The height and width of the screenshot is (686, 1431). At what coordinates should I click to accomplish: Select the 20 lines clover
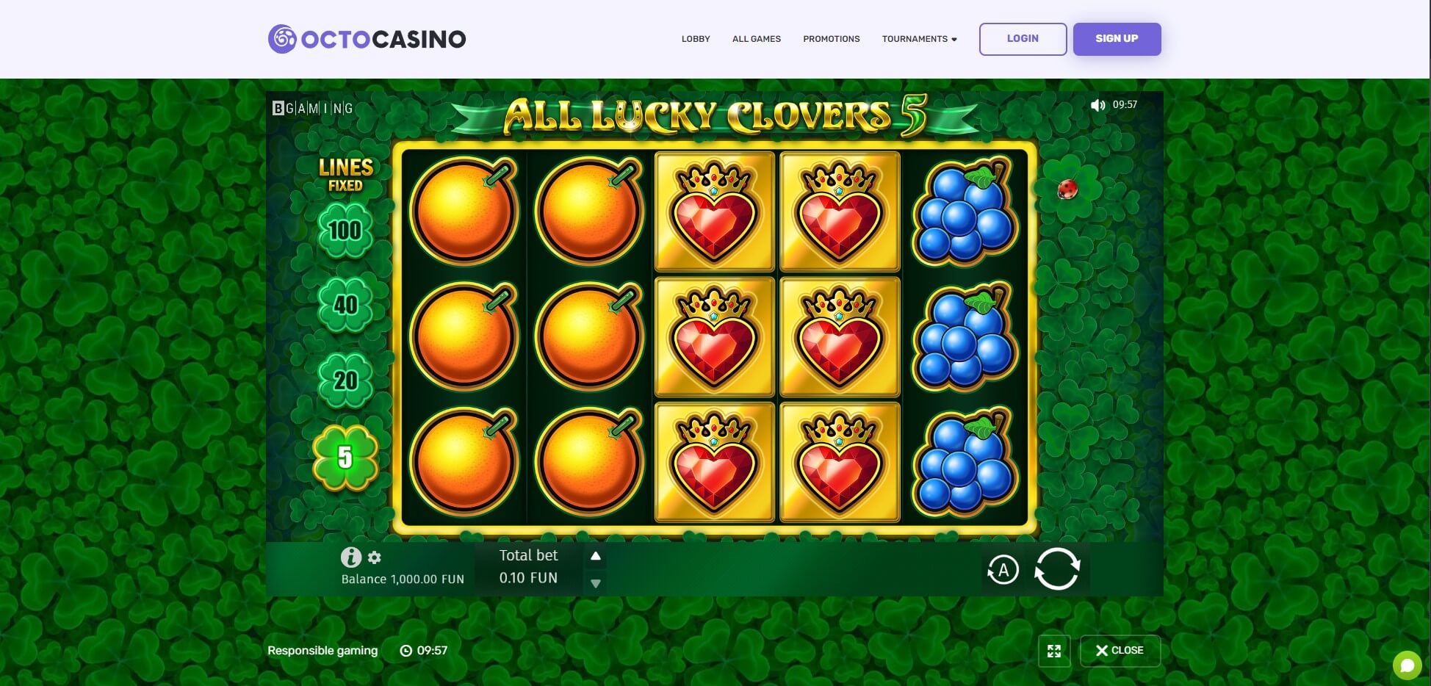345,380
